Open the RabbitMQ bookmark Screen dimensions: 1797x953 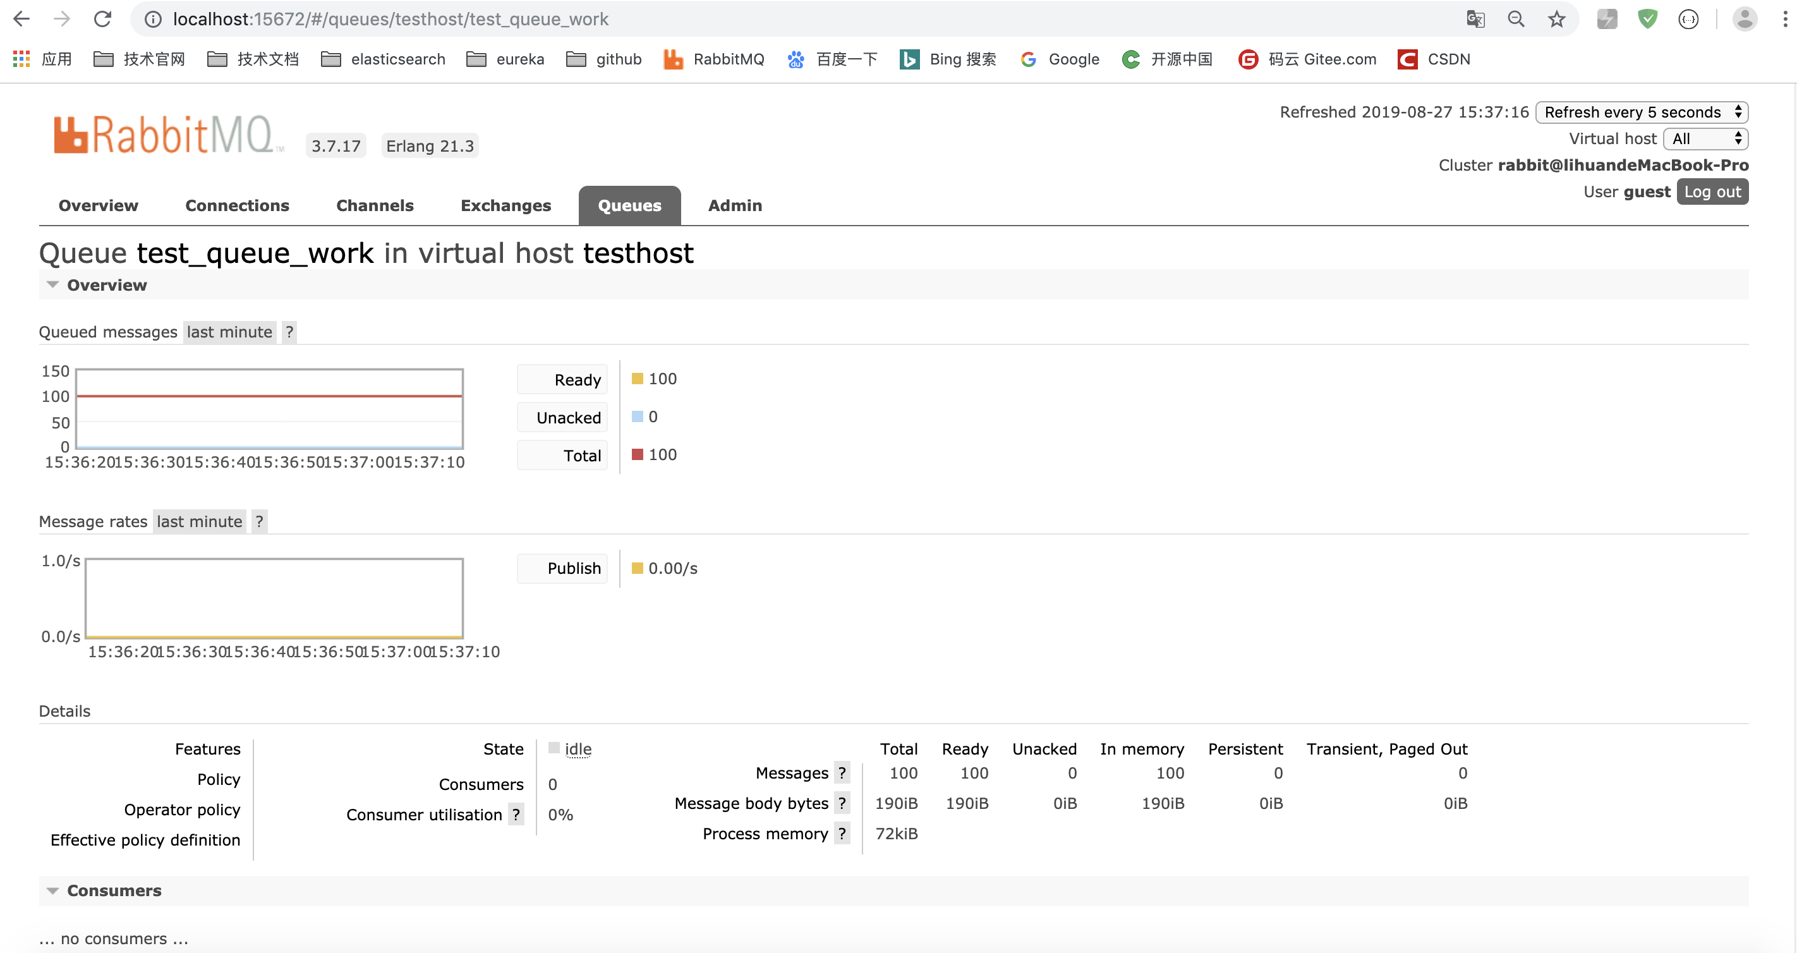coord(713,59)
